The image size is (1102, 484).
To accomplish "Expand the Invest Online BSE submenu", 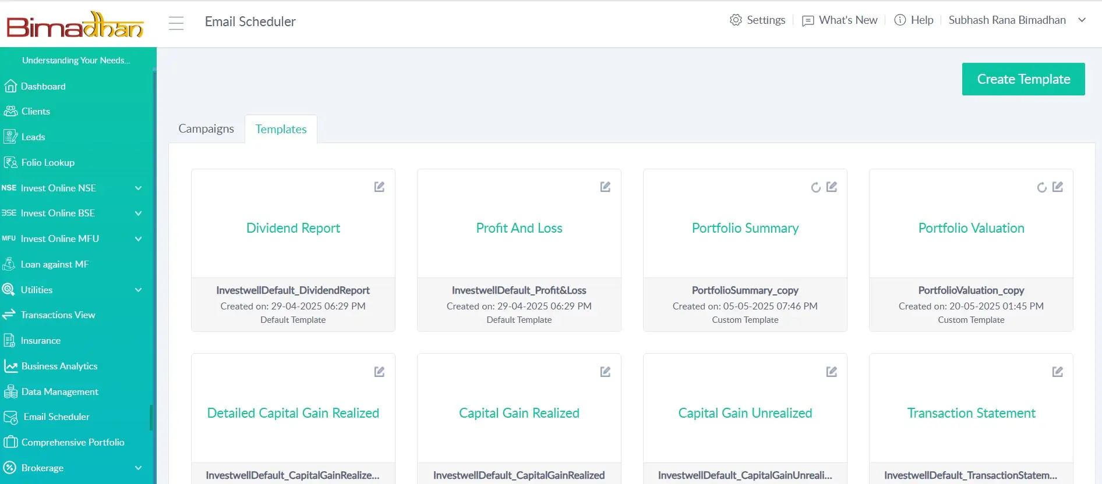I will click(x=138, y=213).
